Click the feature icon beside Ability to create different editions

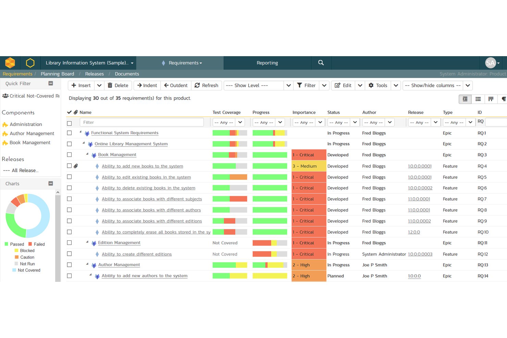[x=97, y=254]
